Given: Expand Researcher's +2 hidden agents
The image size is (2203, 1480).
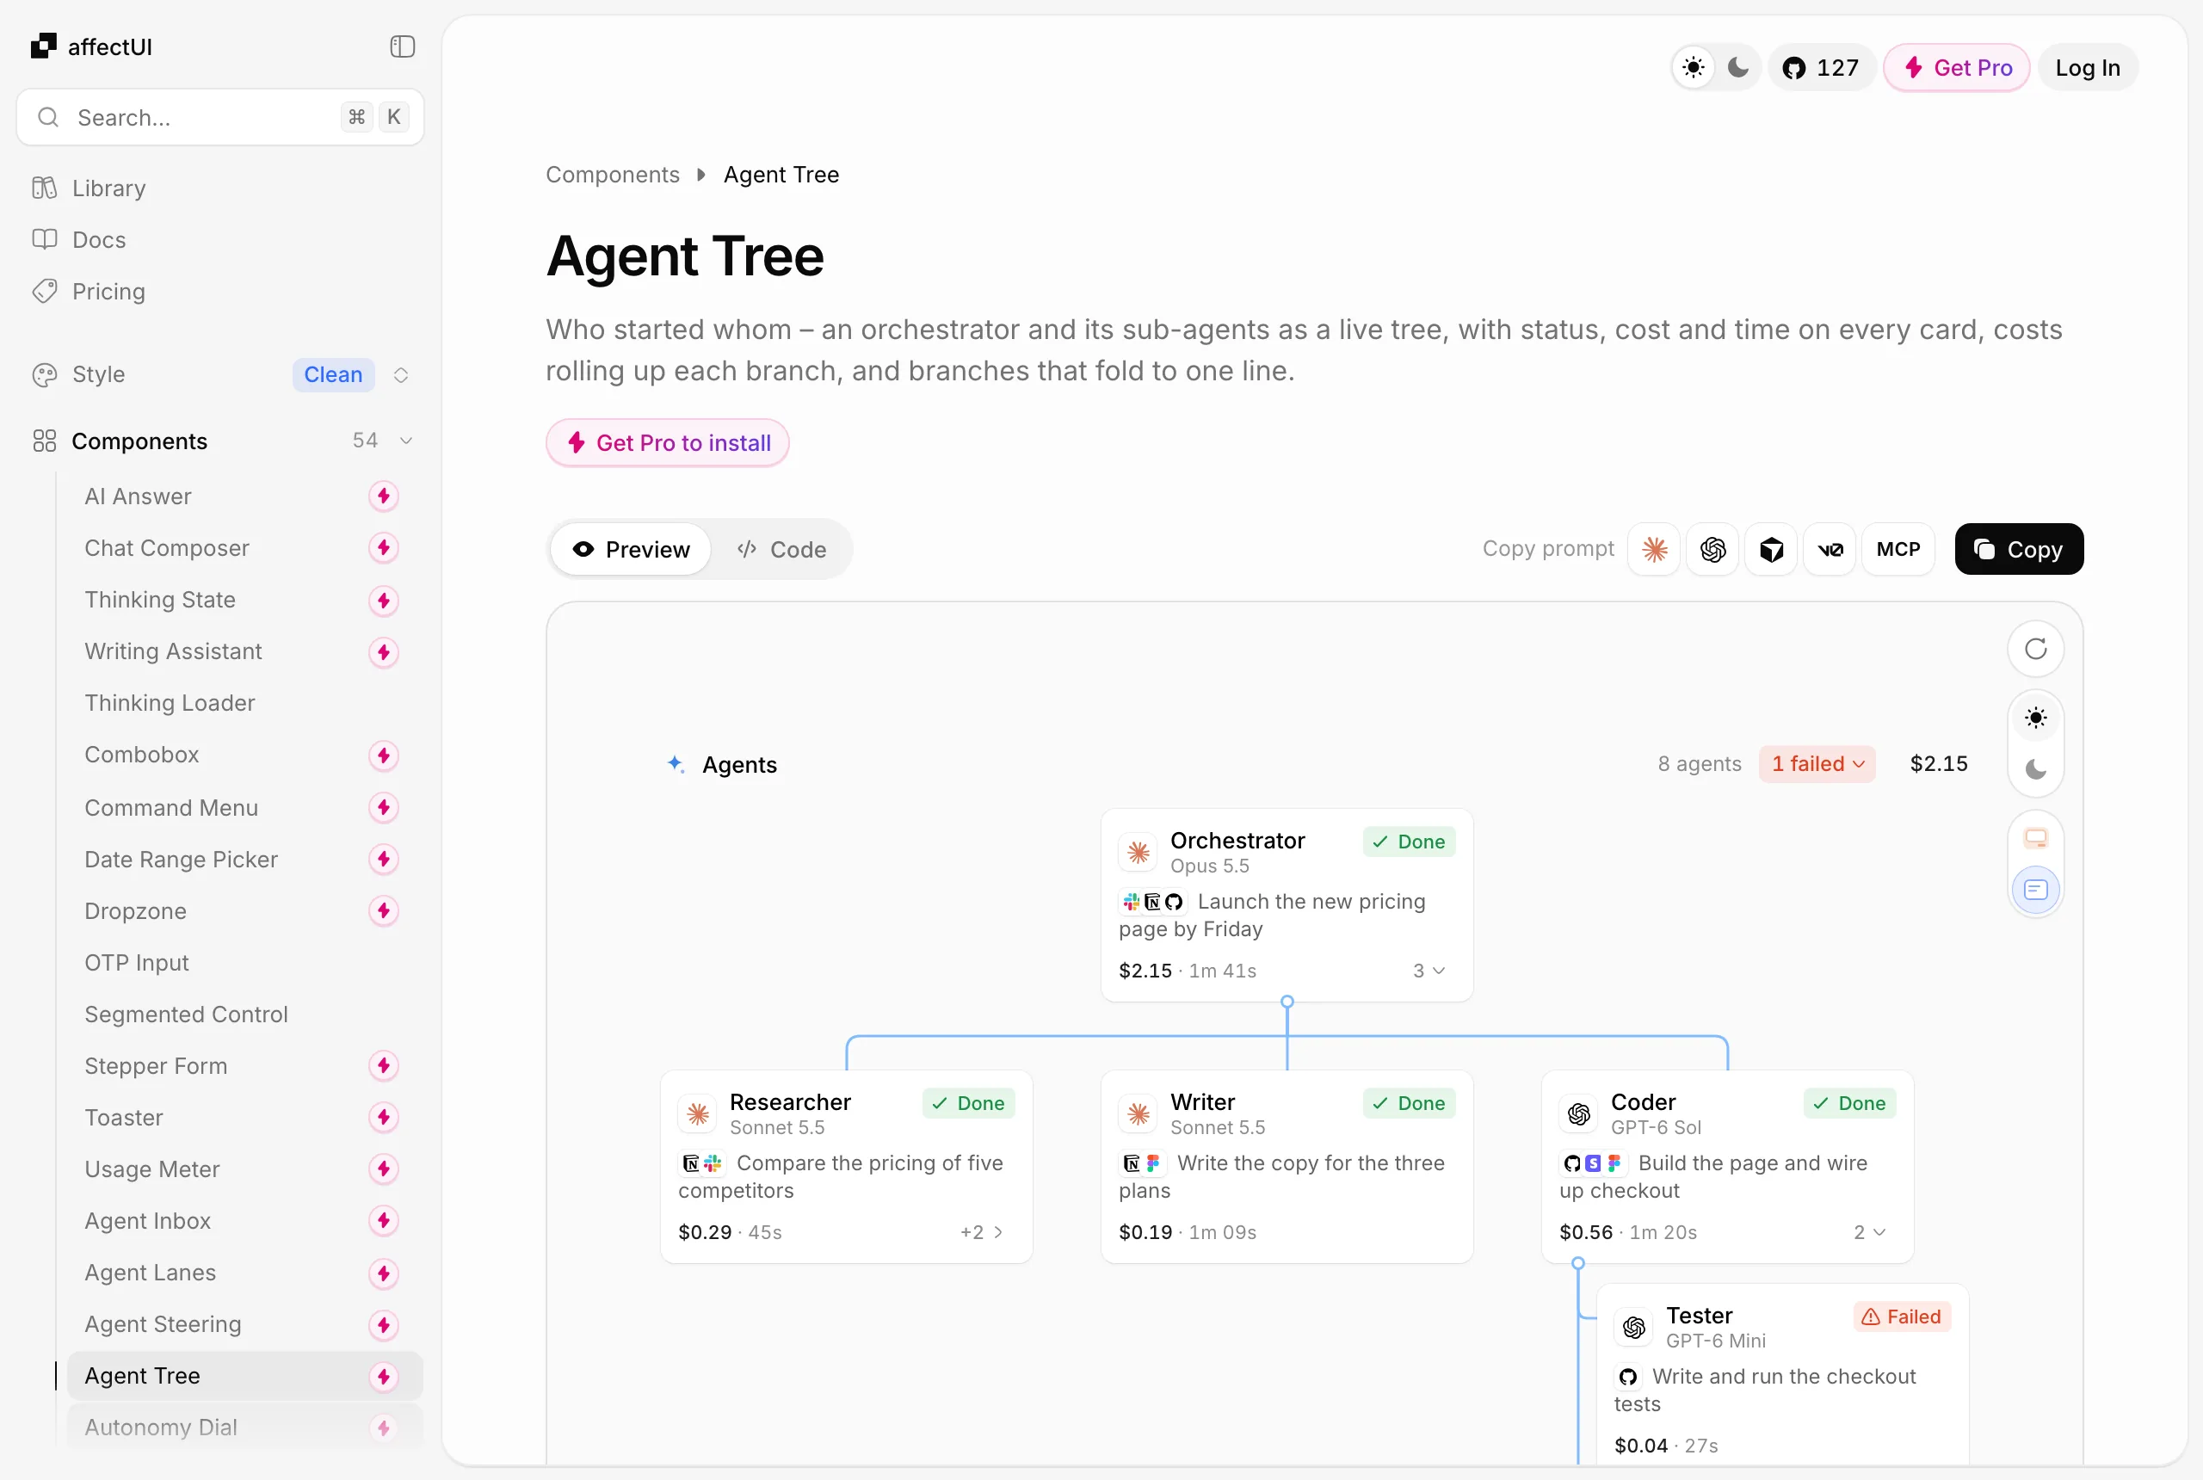Looking at the screenshot, I should click(x=982, y=1232).
